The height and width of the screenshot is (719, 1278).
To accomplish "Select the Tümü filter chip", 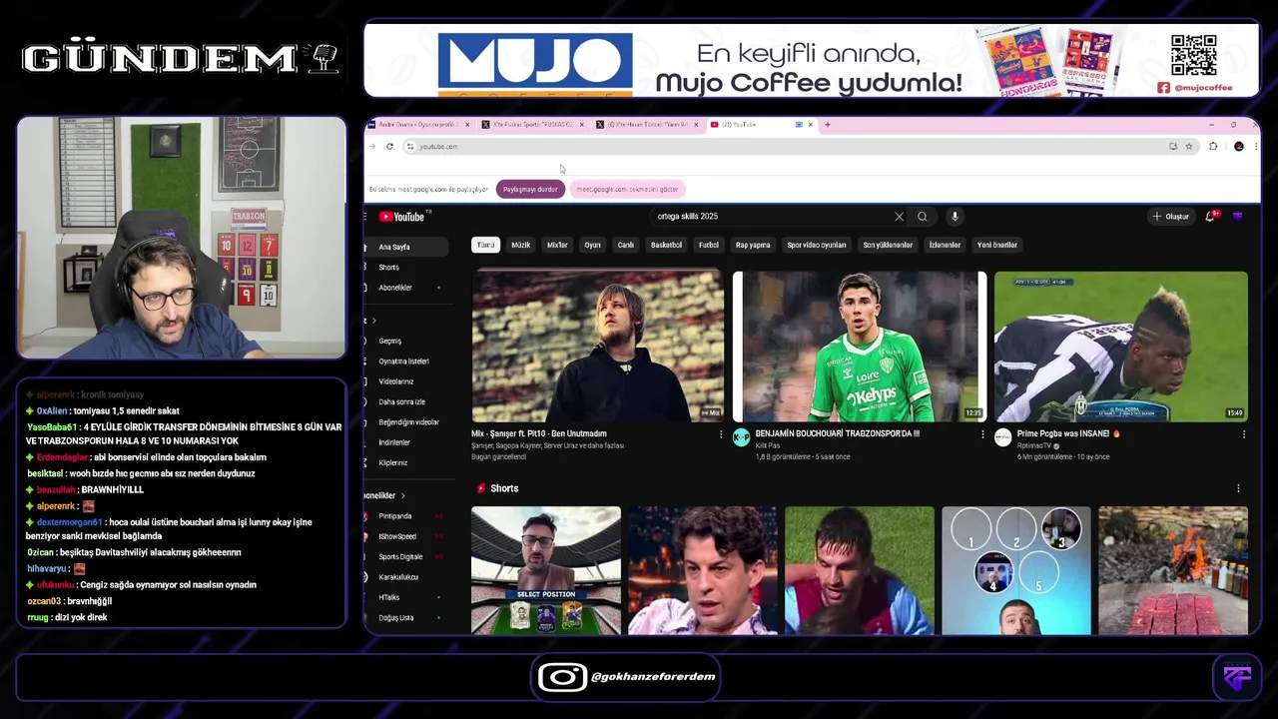I will click(x=485, y=245).
